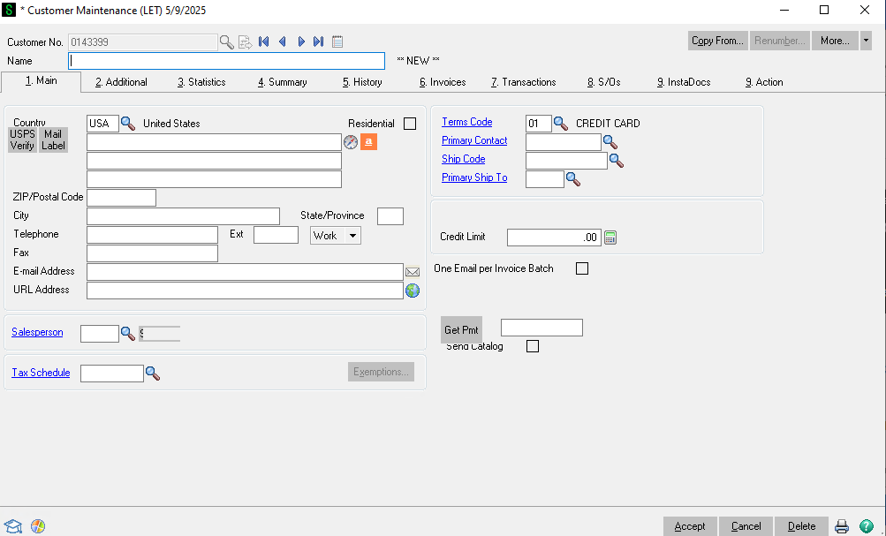Go to the last customer record
The height and width of the screenshot is (536, 886).
click(319, 42)
